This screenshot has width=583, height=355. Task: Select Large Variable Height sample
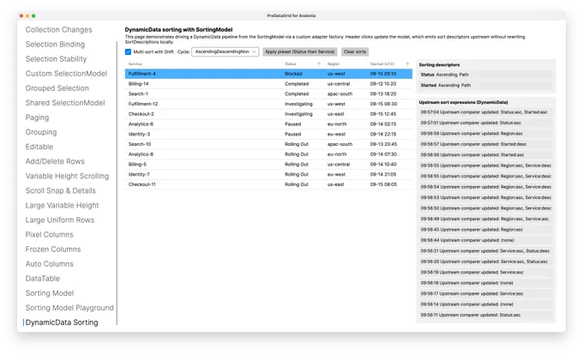point(62,205)
